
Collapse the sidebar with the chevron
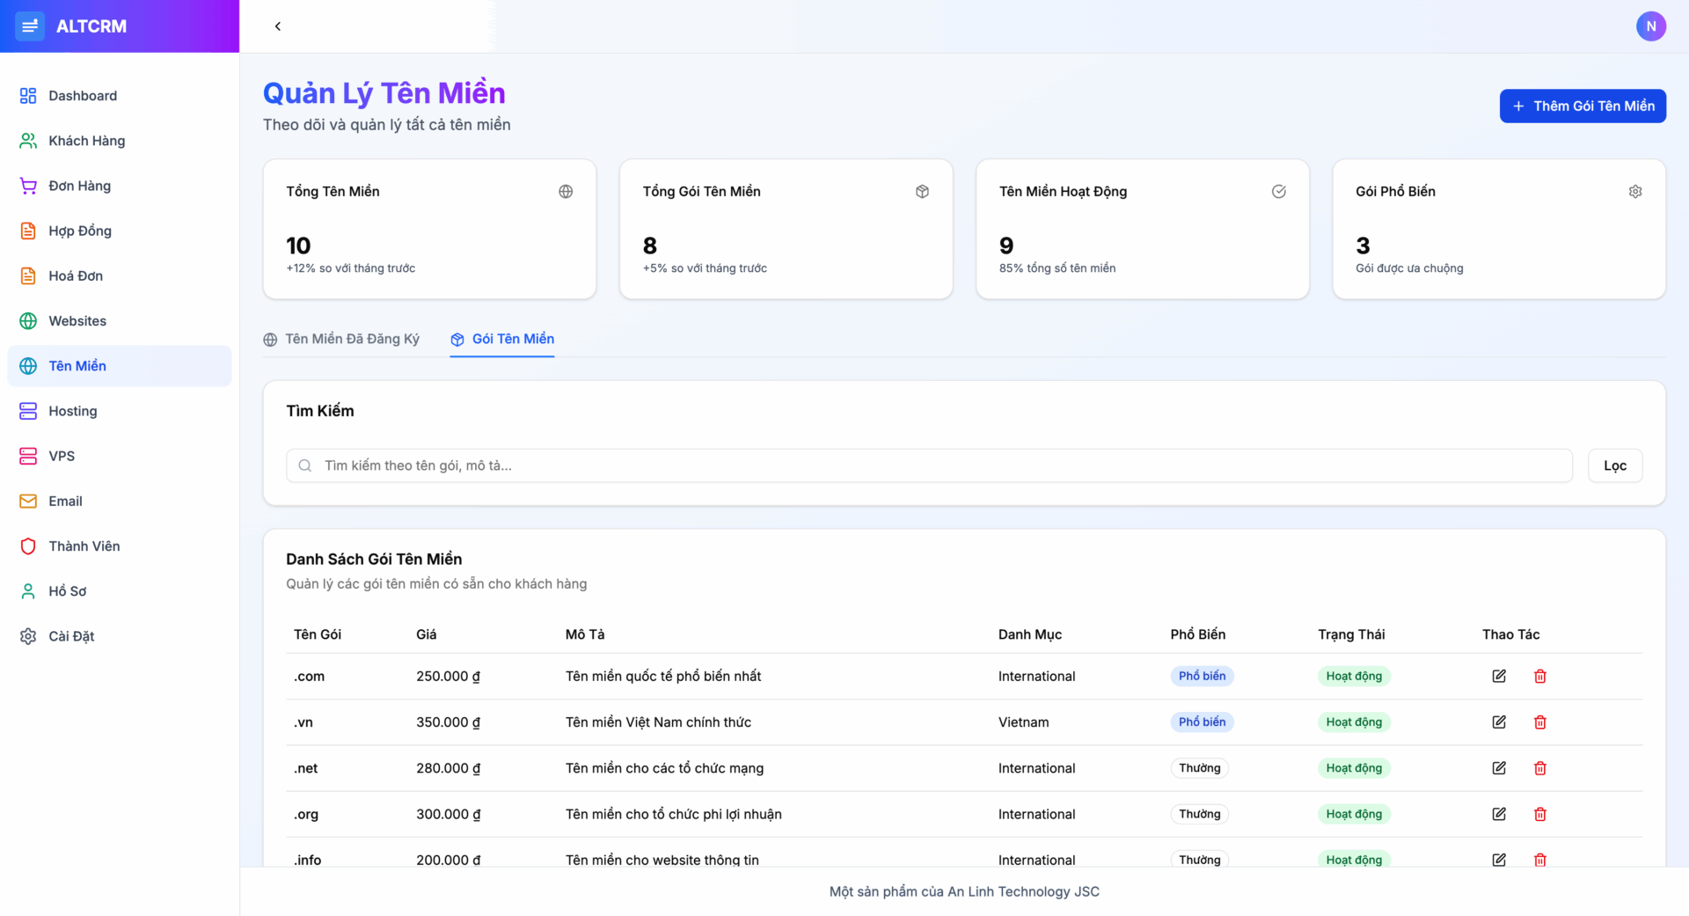click(278, 26)
